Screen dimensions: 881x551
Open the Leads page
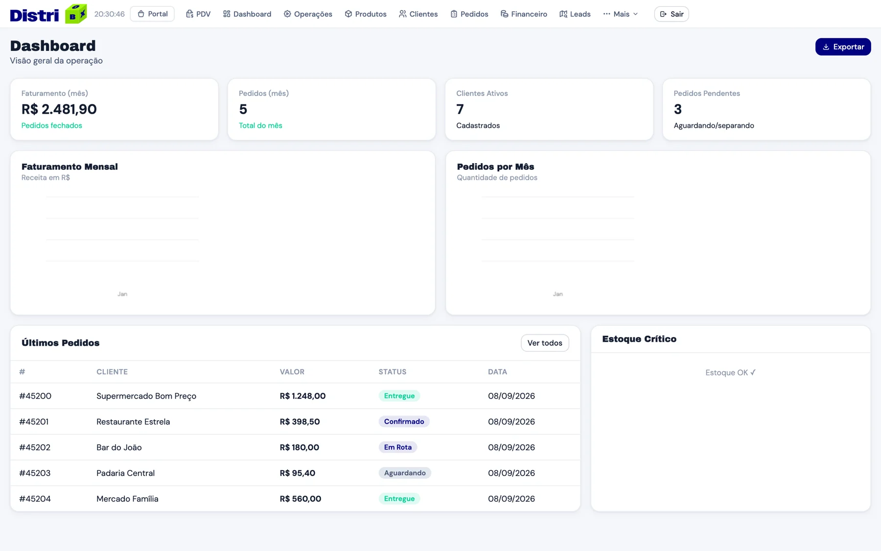tap(575, 14)
